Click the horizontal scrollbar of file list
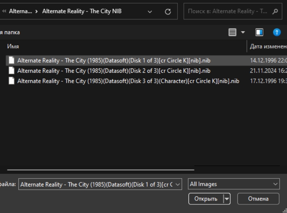 (x=100, y=170)
